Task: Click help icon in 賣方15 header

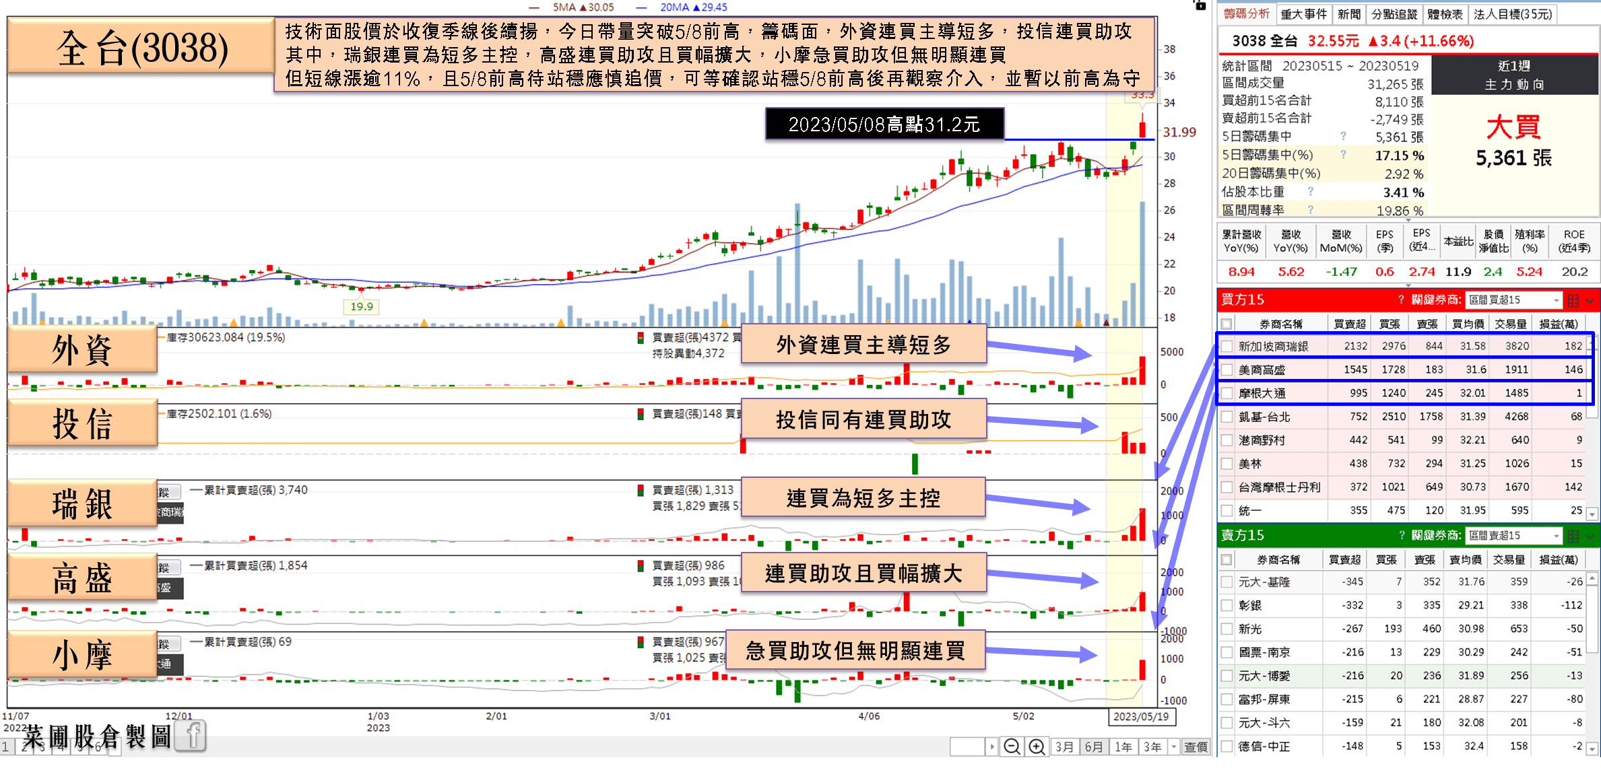Action: click(x=1402, y=535)
